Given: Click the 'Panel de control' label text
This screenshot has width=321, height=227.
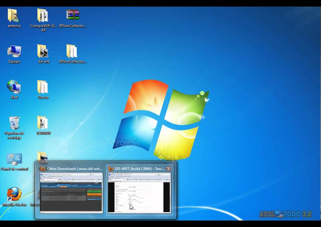Looking at the screenshot, I should point(15,169).
